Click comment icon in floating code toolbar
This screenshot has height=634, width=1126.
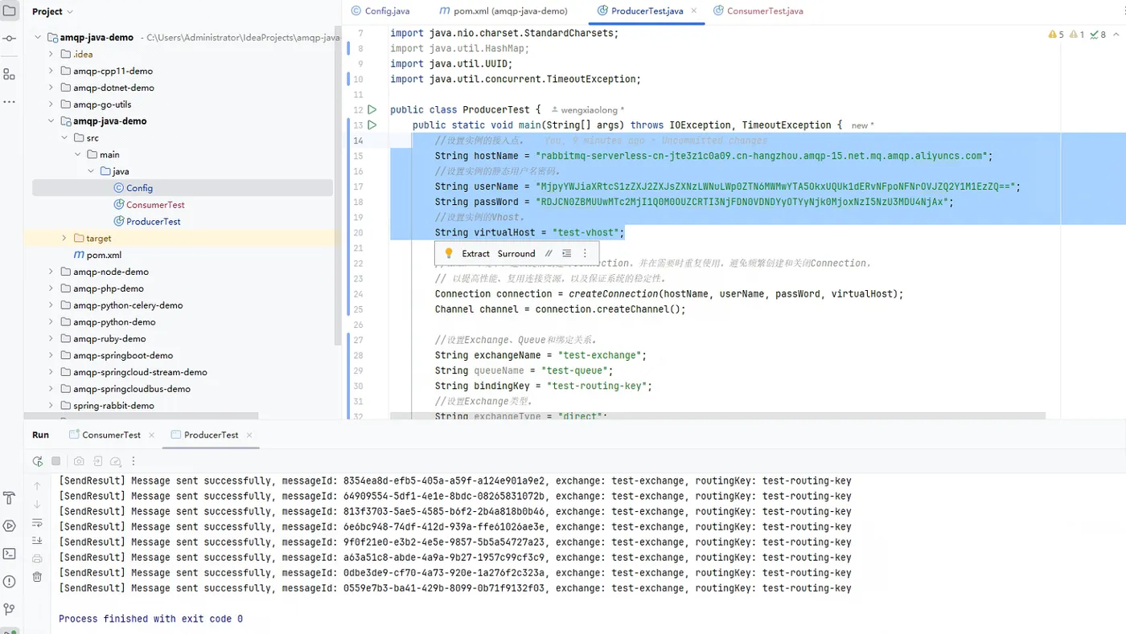pyautogui.click(x=549, y=253)
